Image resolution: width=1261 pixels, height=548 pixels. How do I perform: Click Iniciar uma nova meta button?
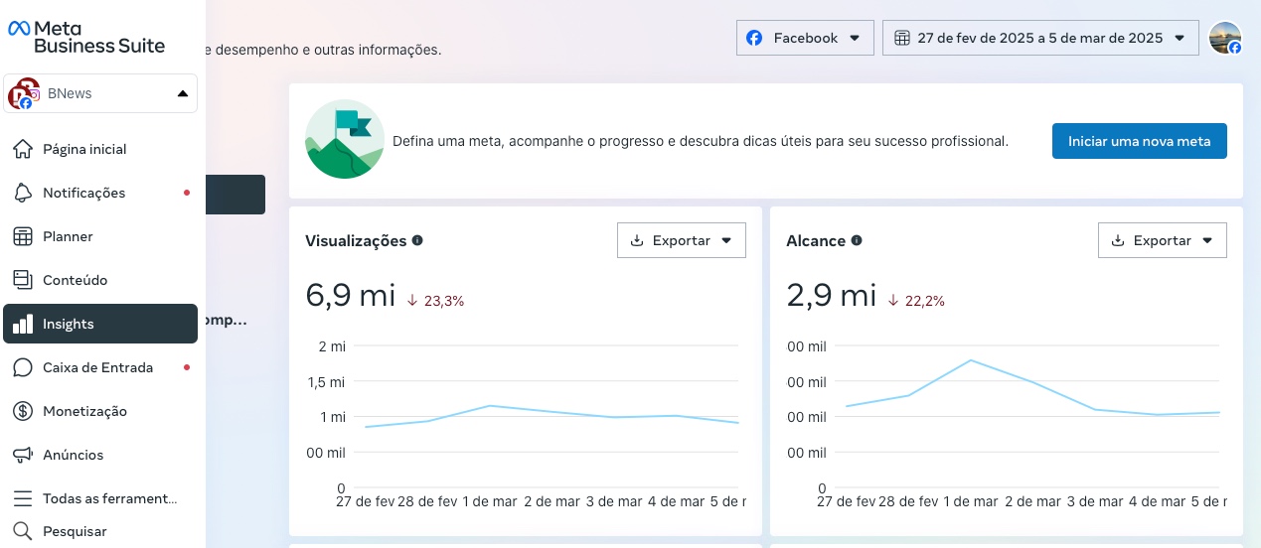1140,141
